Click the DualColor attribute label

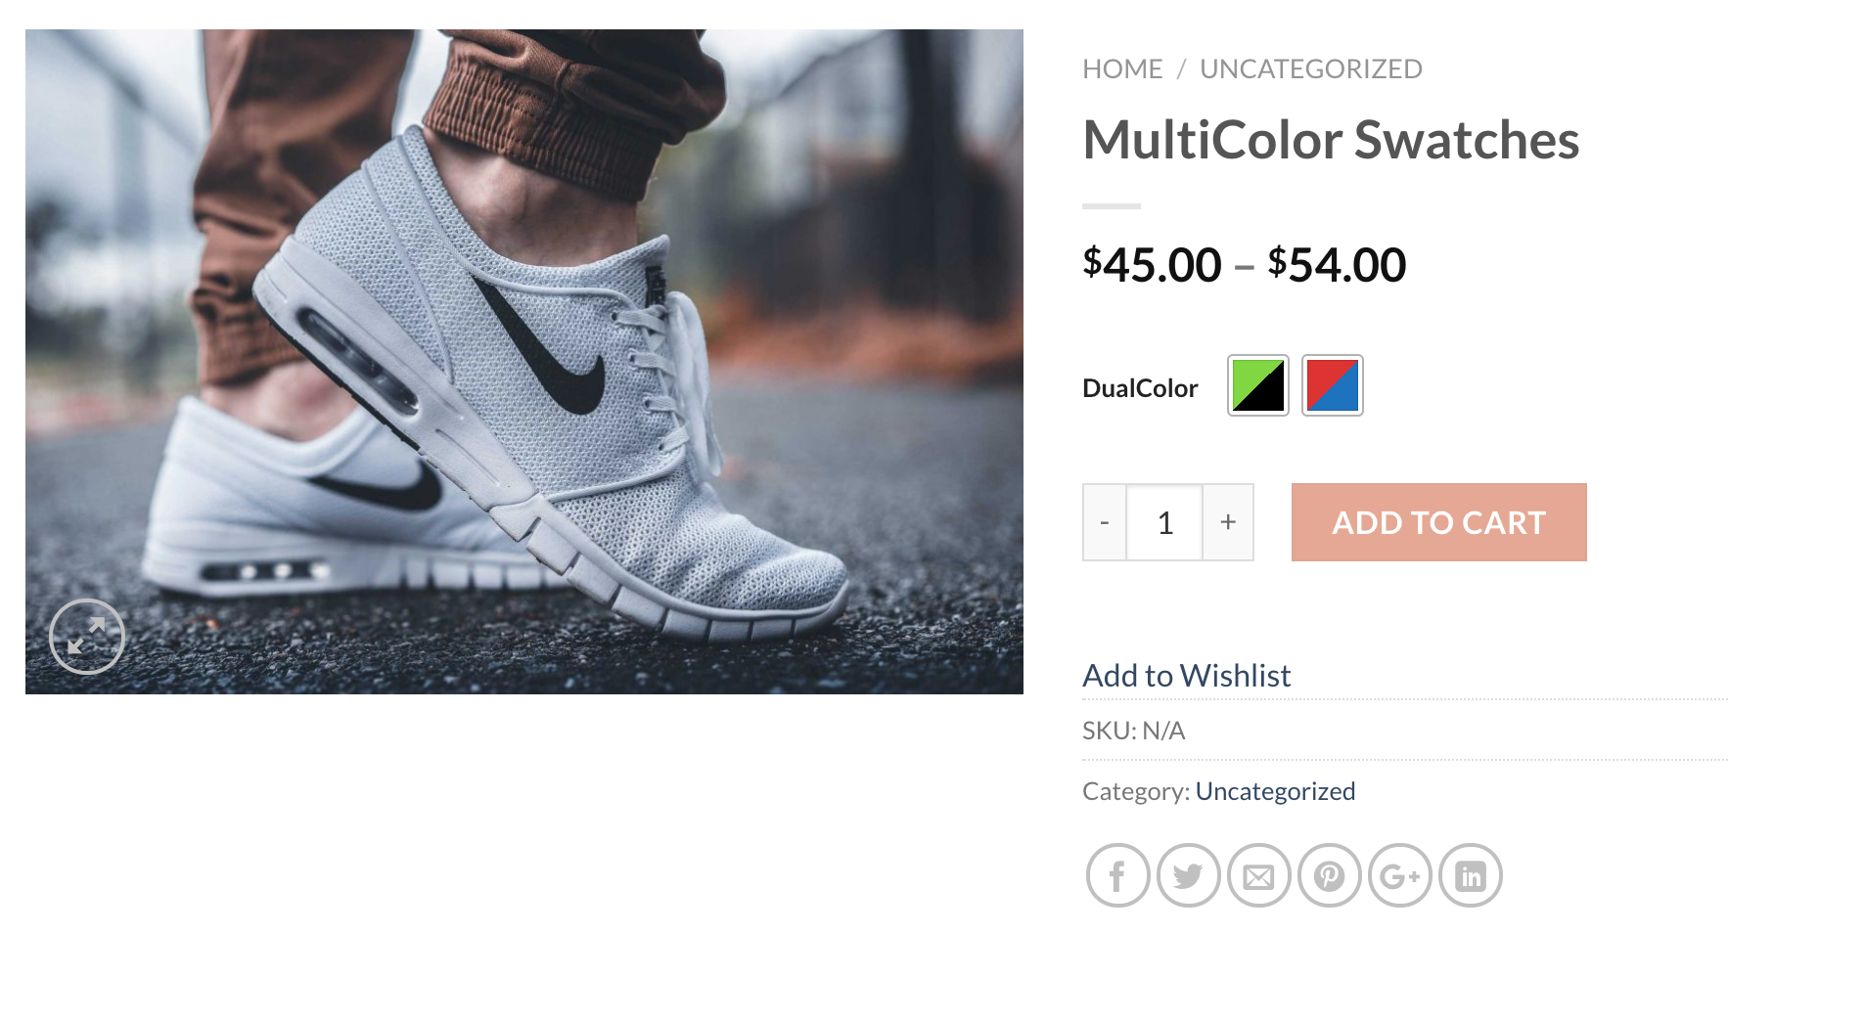click(1140, 388)
